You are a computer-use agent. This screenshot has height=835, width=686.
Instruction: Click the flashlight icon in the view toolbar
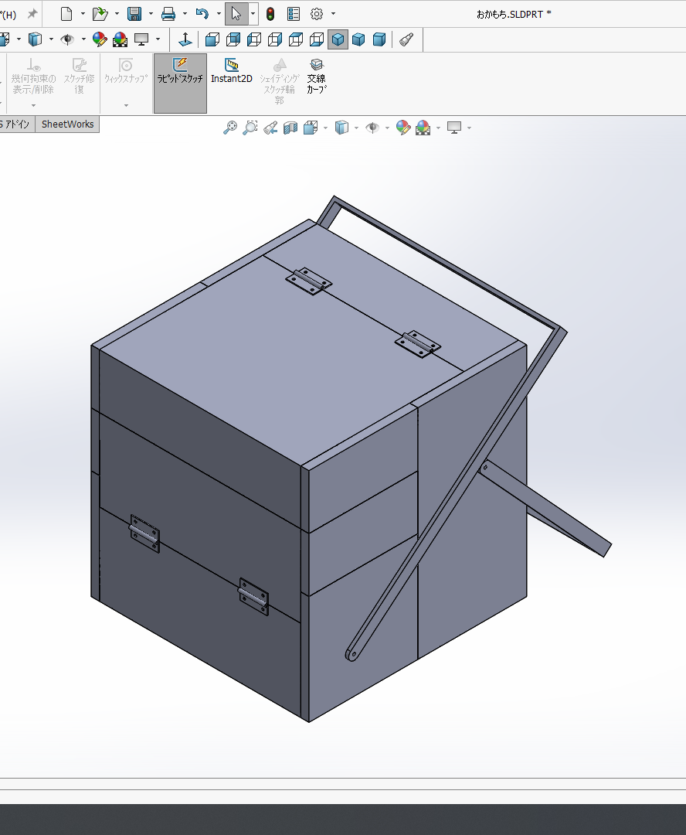point(406,39)
